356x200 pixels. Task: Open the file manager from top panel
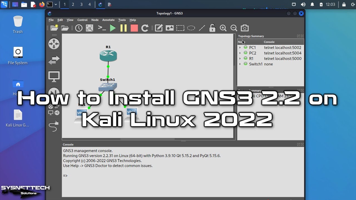tap(24, 4)
